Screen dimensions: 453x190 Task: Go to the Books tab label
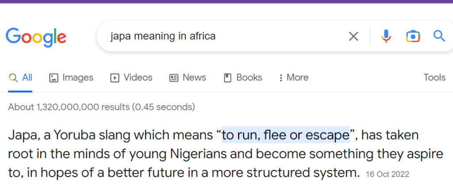click(x=249, y=77)
